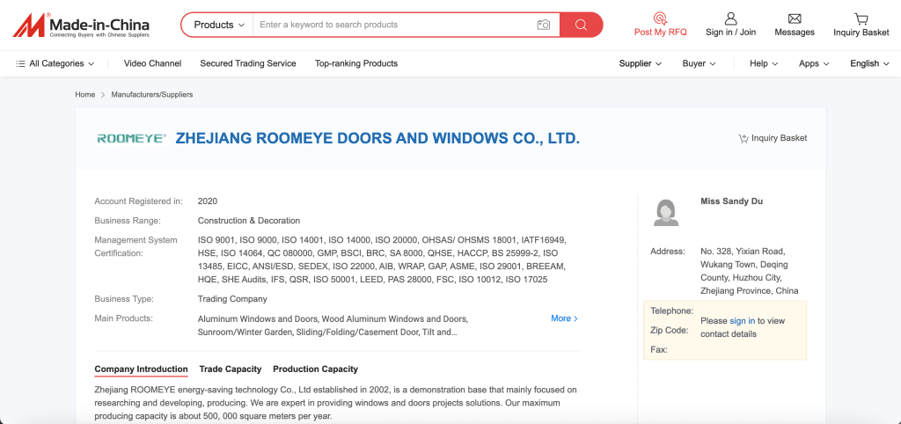901x424 pixels.
Task: Click the Home breadcrumb link
Action: [85, 94]
